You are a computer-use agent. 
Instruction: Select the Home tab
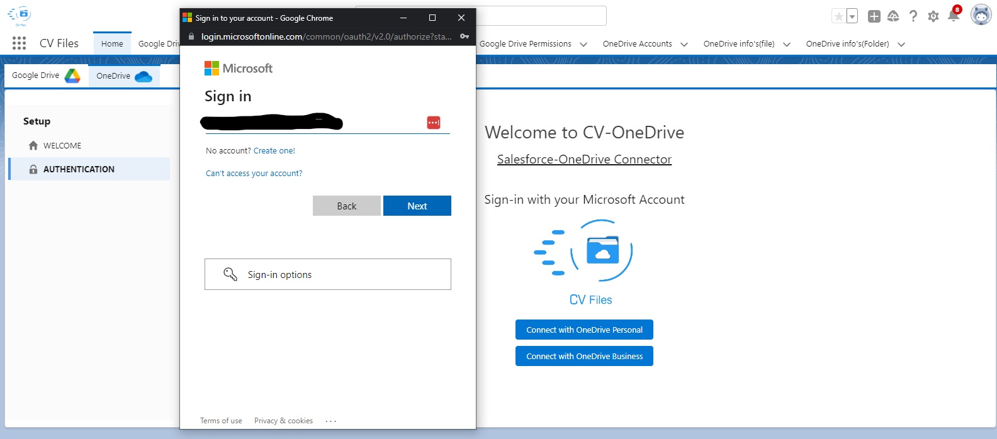tap(112, 43)
